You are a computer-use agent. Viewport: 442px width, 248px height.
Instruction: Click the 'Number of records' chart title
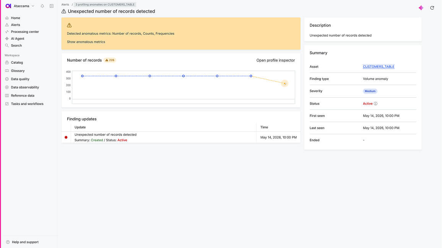coord(84,60)
